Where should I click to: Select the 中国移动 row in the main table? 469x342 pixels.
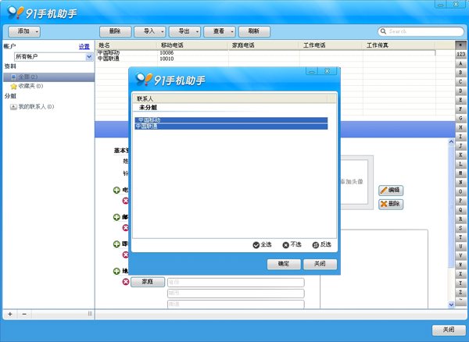pos(266,53)
